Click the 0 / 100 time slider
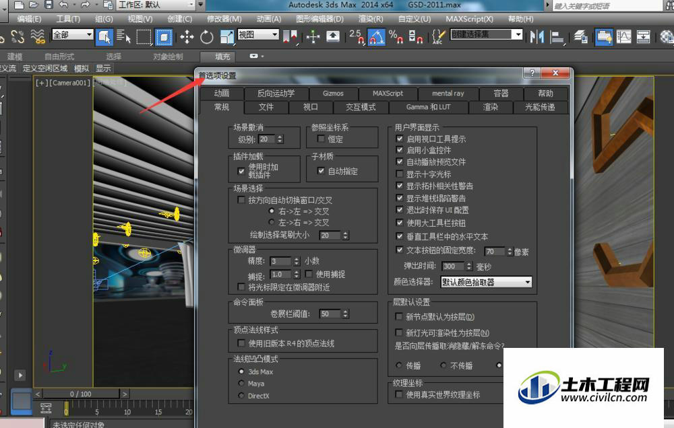 [82, 394]
